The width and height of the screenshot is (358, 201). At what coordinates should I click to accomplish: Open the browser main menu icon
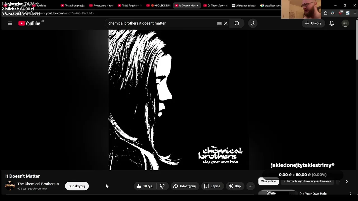[355, 13]
